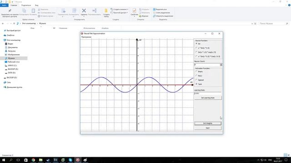Select the x * Sin(x * 0.3) source function
Viewport: 291px width, 163px height.
tap(196, 48)
